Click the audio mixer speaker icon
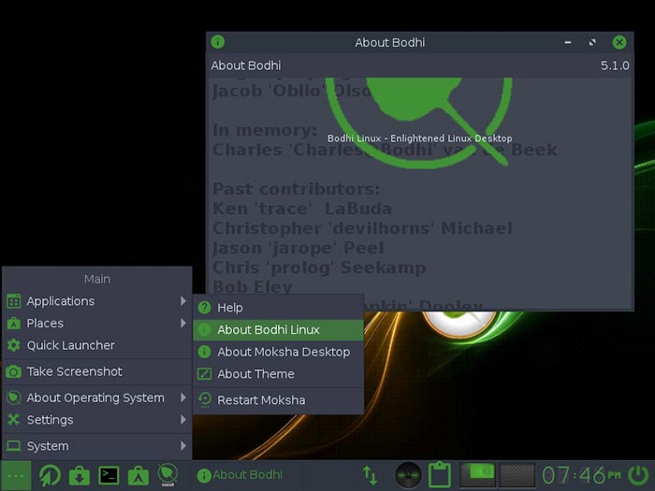 [408, 475]
